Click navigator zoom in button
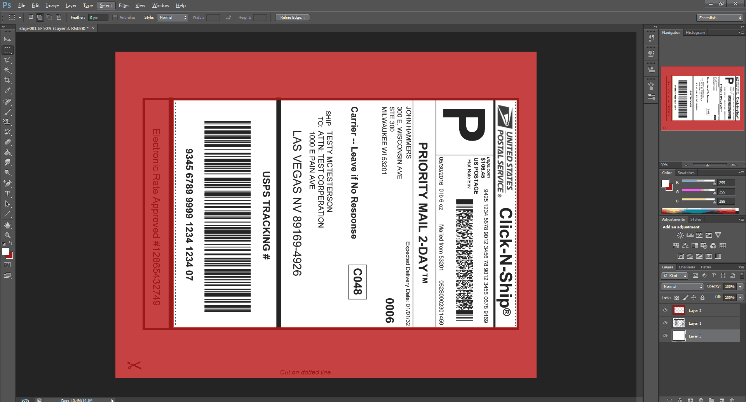The width and height of the screenshot is (746, 402). pyautogui.click(x=733, y=165)
